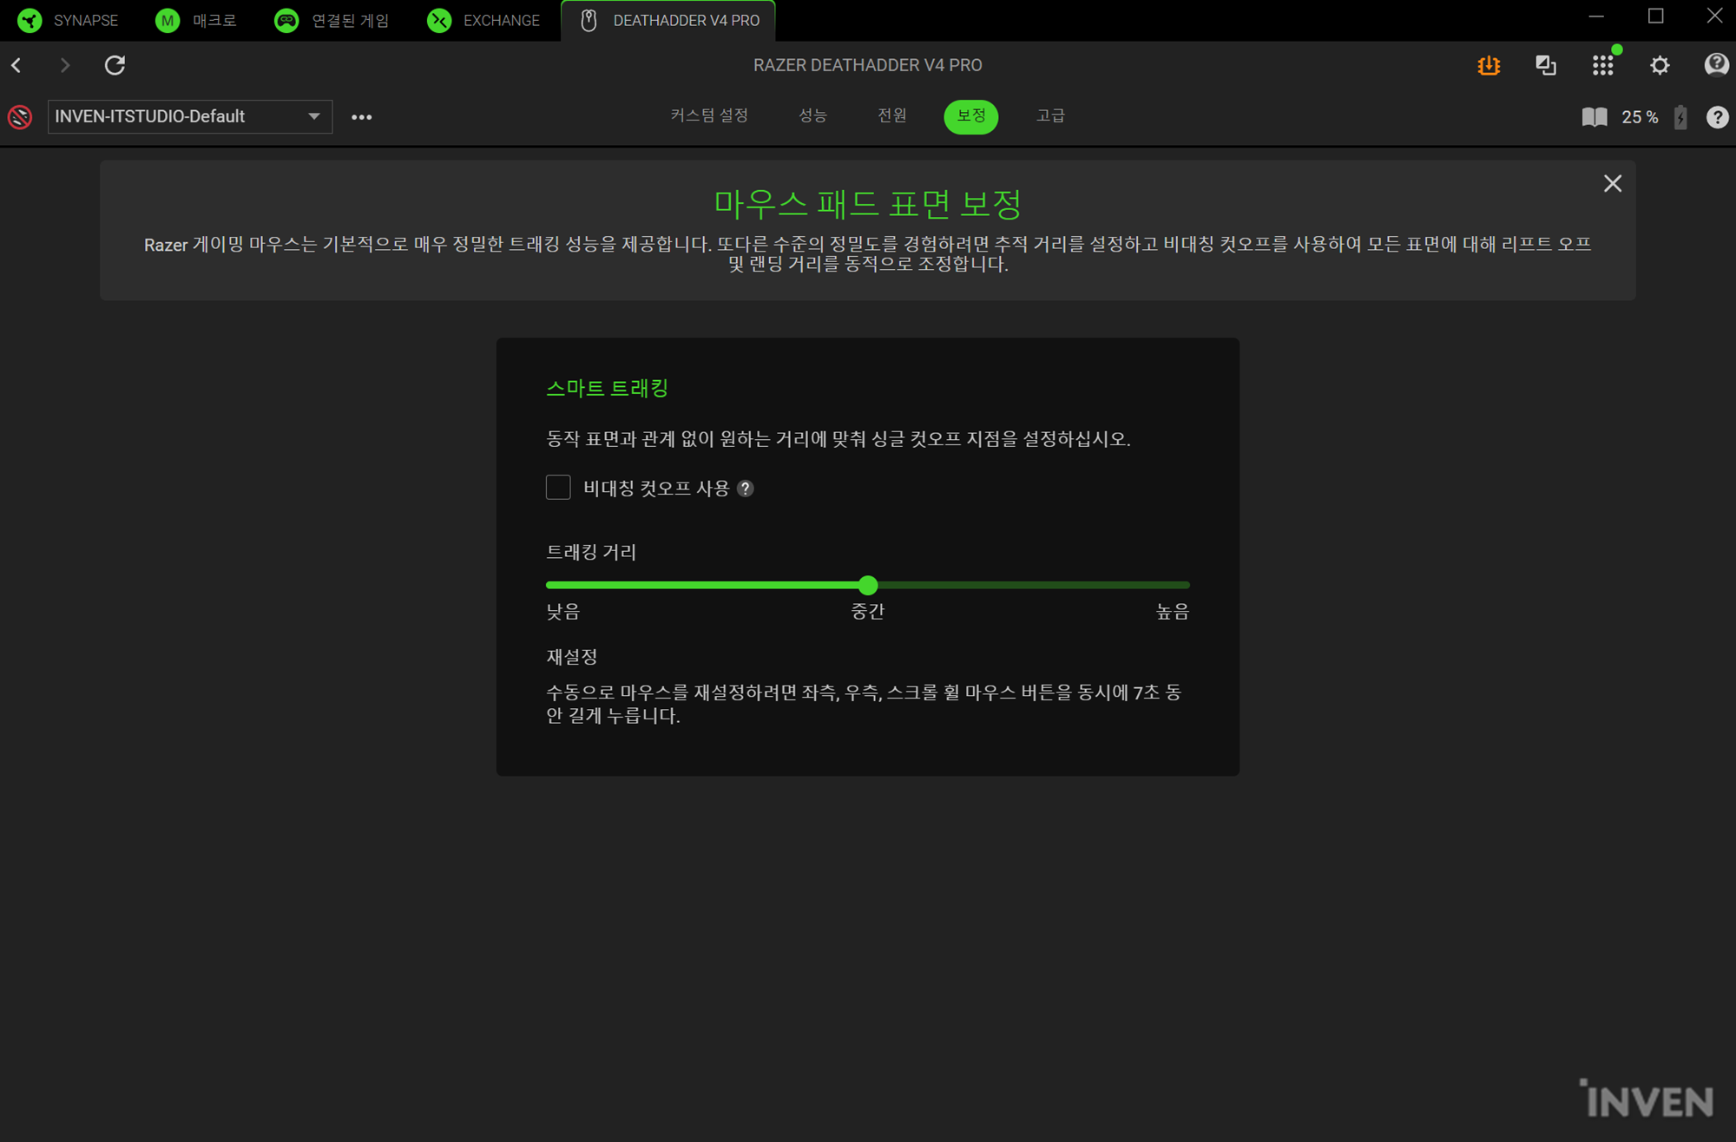
Task: Click the red profile sync disabled icon
Action: (20, 116)
